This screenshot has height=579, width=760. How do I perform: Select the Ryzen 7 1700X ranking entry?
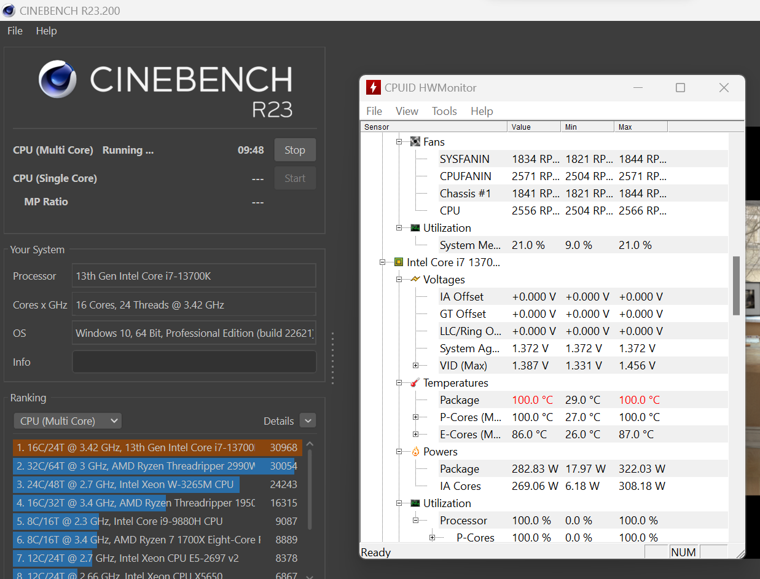click(x=157, y=540)
